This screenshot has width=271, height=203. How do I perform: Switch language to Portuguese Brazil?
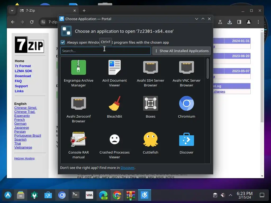point(28,136)
